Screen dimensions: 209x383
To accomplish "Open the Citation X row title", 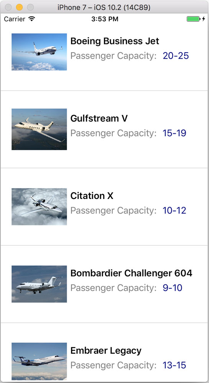I will coord(92,196).
